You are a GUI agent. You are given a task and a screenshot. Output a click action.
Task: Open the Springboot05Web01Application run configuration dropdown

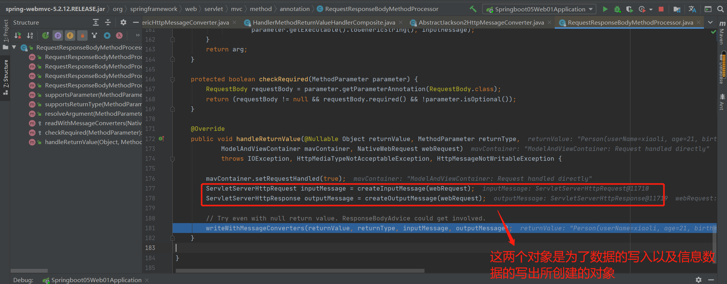click(x=539, y=9)
